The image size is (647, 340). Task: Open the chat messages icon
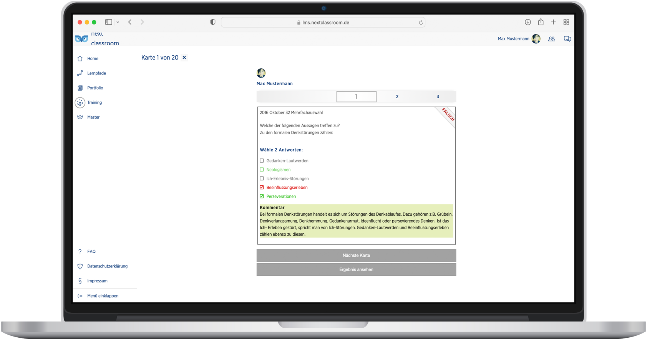click(x=567, y=39)
